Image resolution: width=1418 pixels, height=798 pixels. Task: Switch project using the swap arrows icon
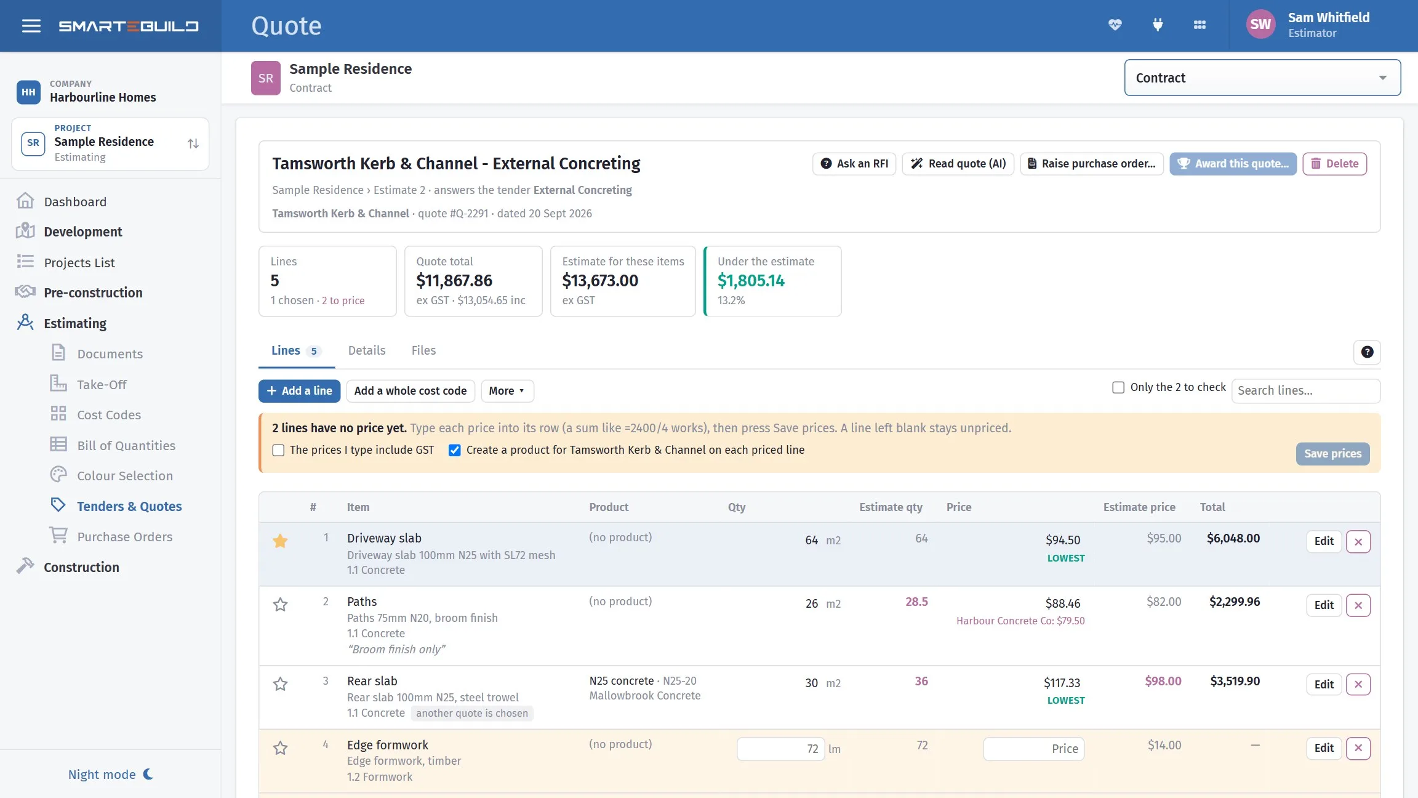[193, 143]
